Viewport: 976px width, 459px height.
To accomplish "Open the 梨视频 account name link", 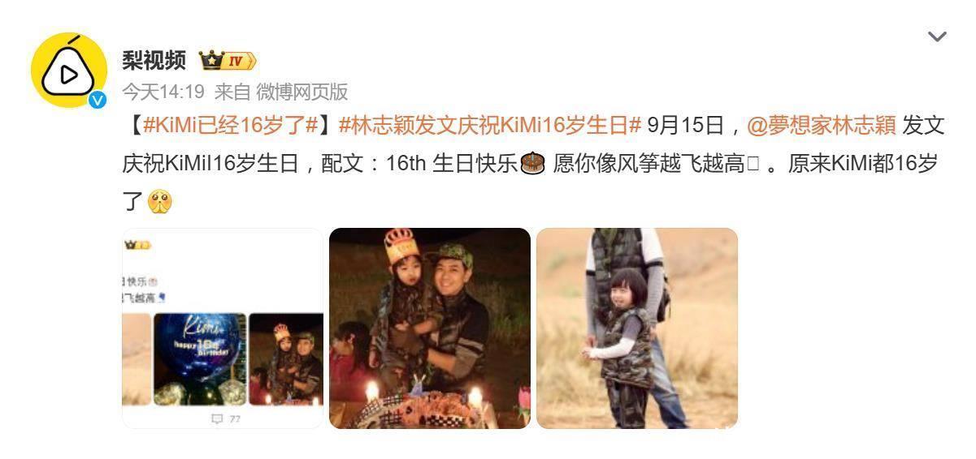I will (x=154, y=60).
